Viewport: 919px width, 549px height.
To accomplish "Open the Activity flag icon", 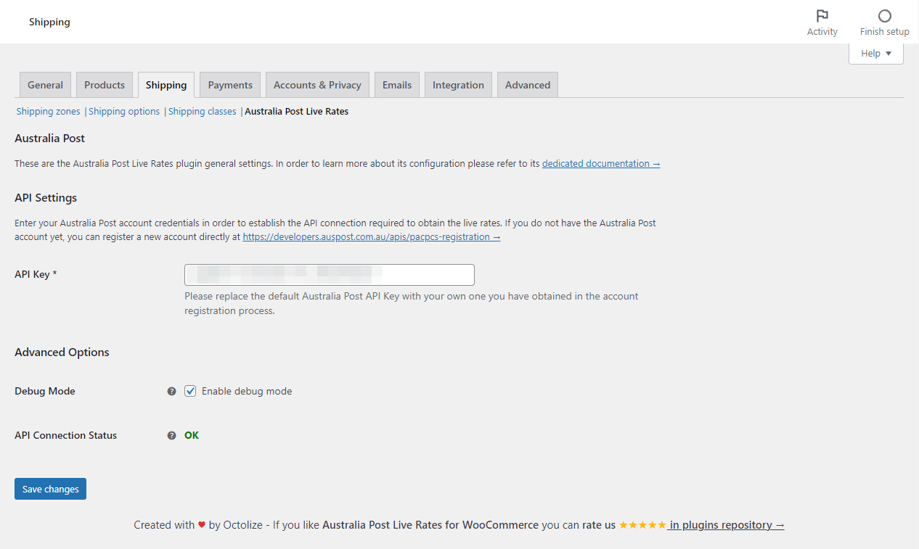I will coord(822,16).
